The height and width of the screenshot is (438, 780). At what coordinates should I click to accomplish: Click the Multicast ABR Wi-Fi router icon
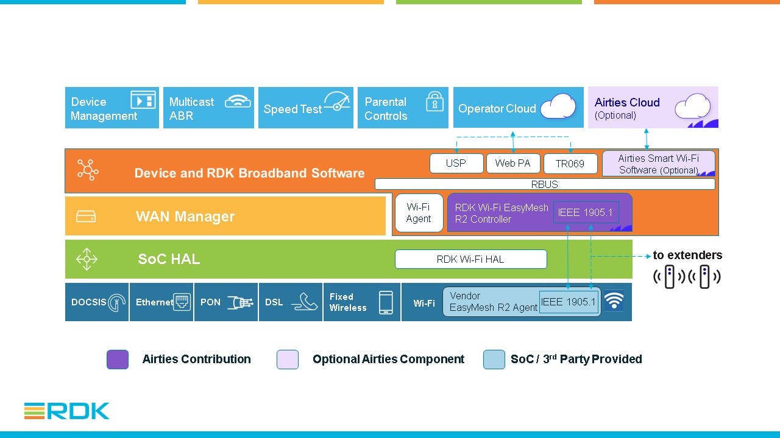coord(238,101)
